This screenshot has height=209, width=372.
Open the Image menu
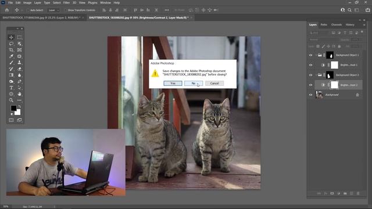pos(27,2)
